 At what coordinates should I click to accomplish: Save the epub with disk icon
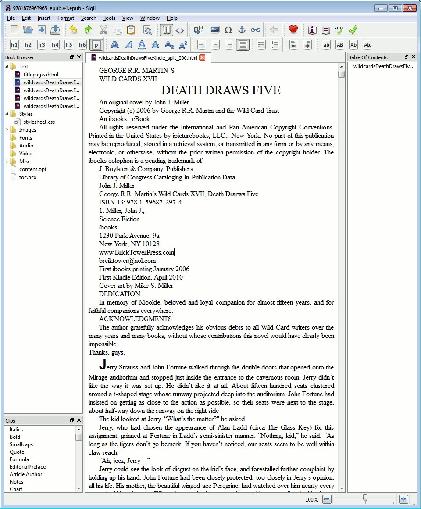pyautogui.click(x=55, y=30)
